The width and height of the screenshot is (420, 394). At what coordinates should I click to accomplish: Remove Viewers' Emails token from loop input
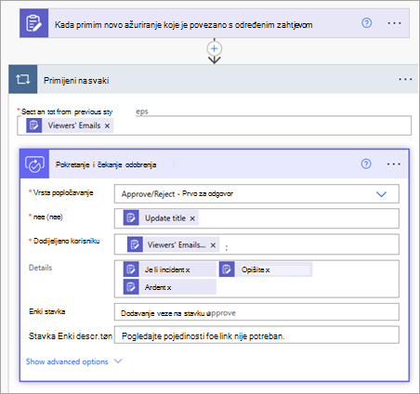(x=107, y=125)
